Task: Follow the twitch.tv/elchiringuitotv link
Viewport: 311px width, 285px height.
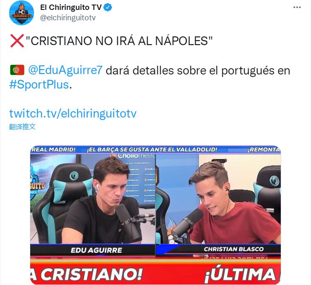Action: click(x=73, y=113)
